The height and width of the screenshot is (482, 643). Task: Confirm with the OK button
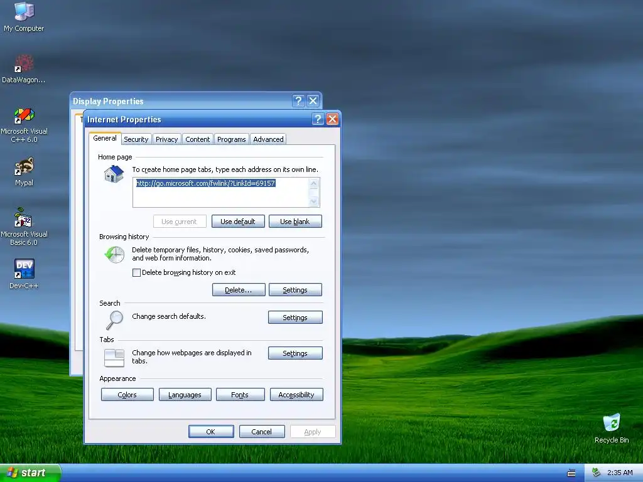coord(211,432)
